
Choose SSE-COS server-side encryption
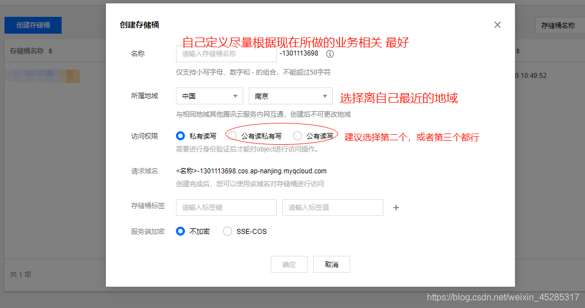pyautogui.click(x=227, y=232)
